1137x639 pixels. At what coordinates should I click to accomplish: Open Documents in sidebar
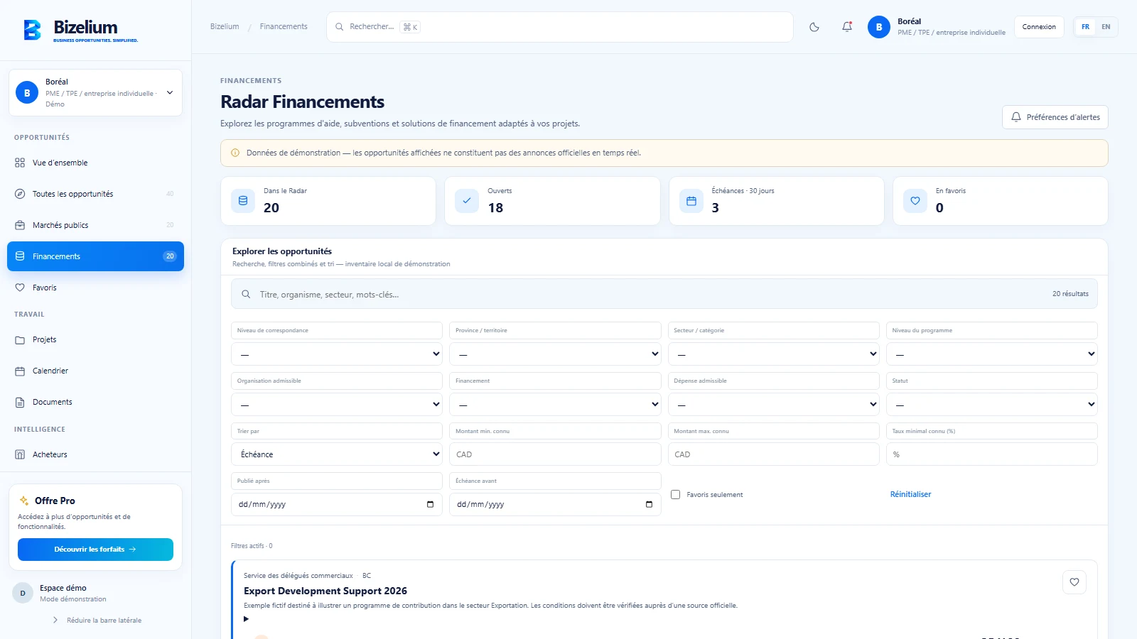tap(95, 402)
